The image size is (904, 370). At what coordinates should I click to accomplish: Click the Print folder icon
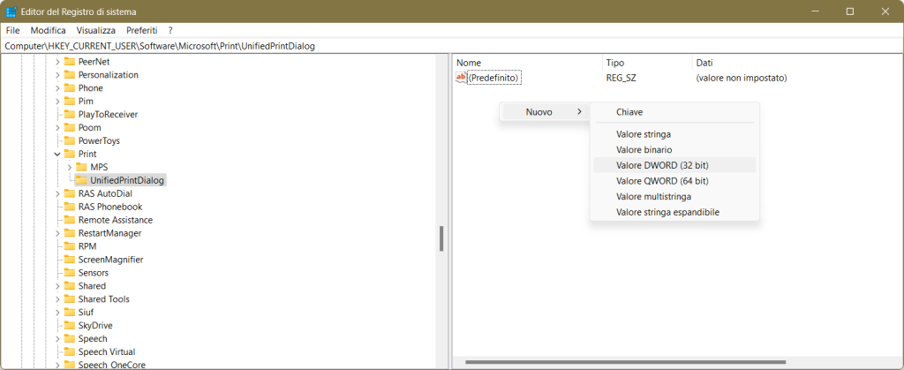click(x=70, y=154)
